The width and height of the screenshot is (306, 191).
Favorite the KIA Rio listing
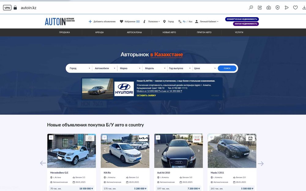[104, 137]
